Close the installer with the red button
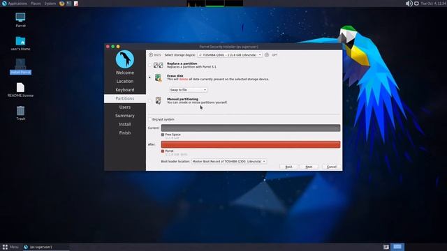 [x=108, y=47]
